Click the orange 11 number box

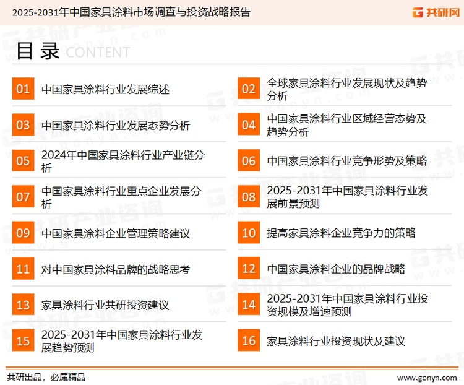point(23,269)
